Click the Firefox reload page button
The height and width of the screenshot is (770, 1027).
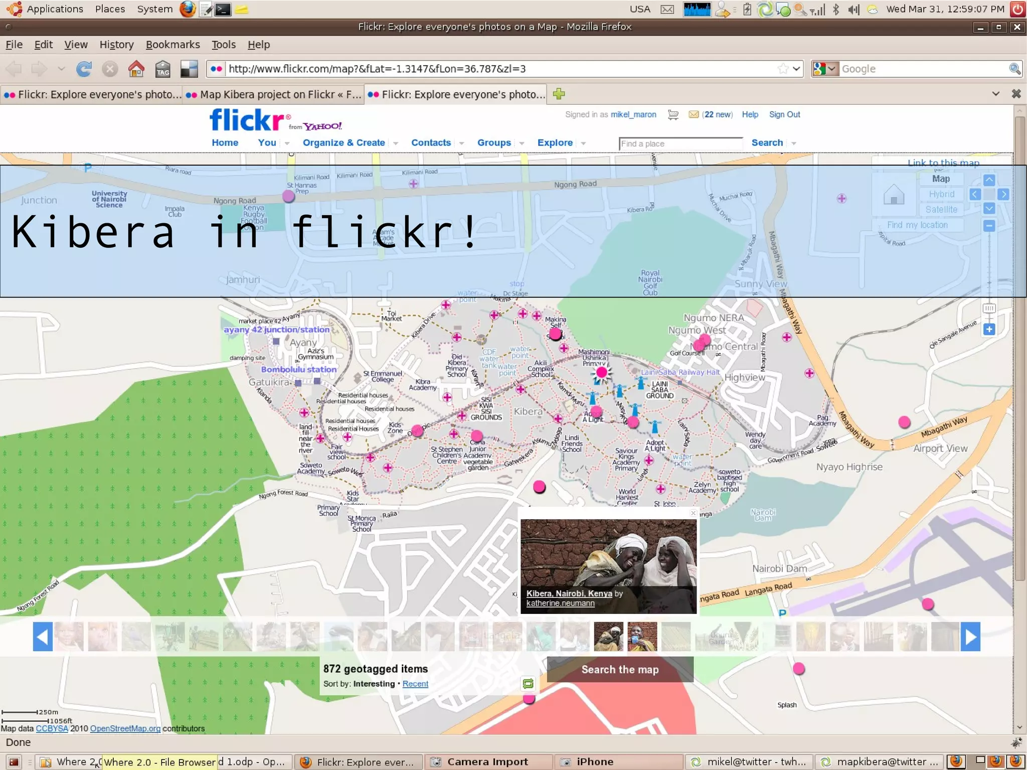(84, 69)
